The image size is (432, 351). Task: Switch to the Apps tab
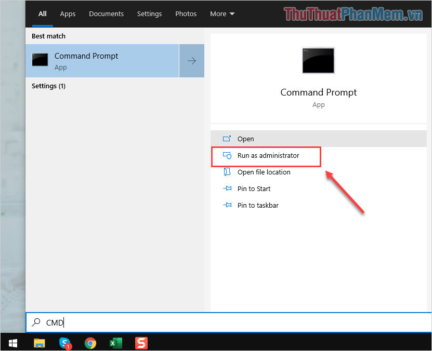pyautogui.click(x=68, y=14)
